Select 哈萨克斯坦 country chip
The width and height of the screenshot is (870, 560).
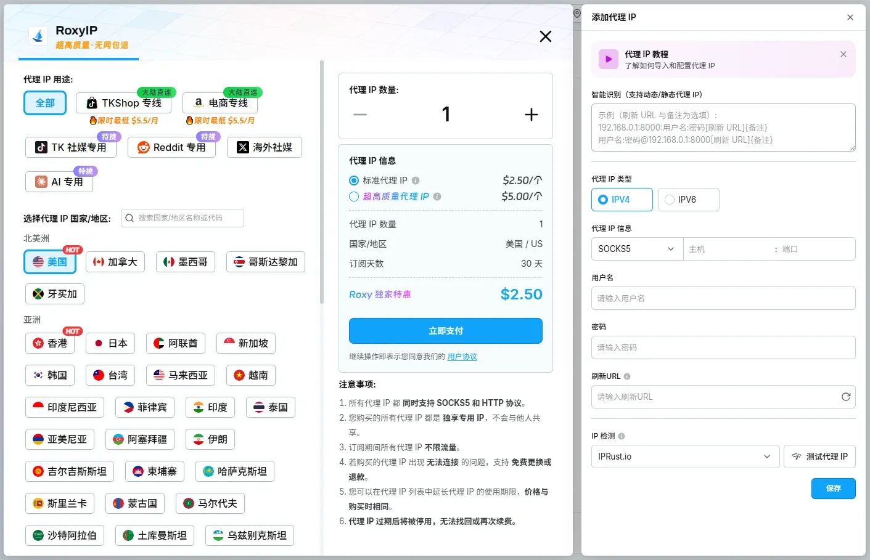click(235, 471)
